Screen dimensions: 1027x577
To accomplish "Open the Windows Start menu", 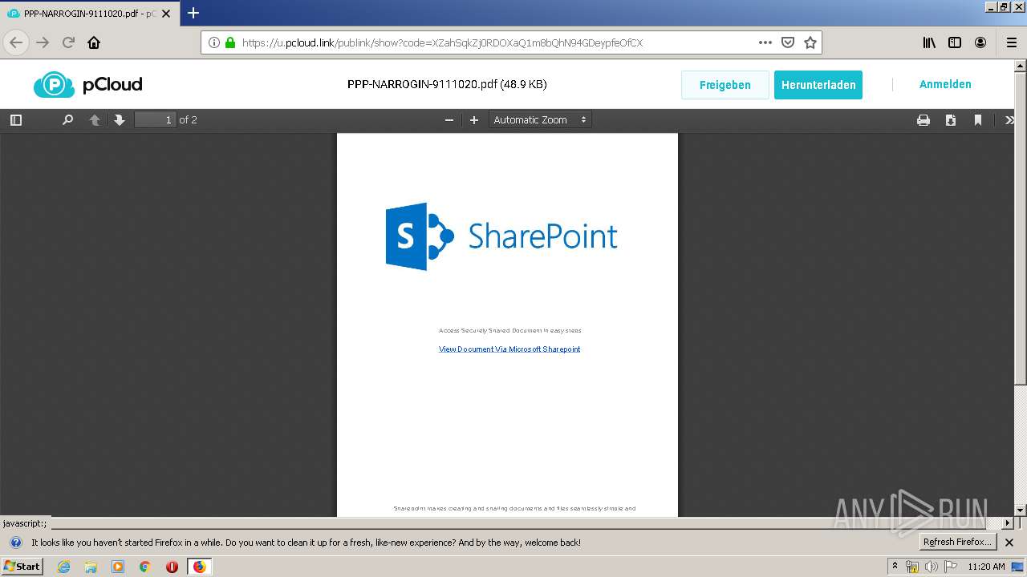I will click(22, 567).
